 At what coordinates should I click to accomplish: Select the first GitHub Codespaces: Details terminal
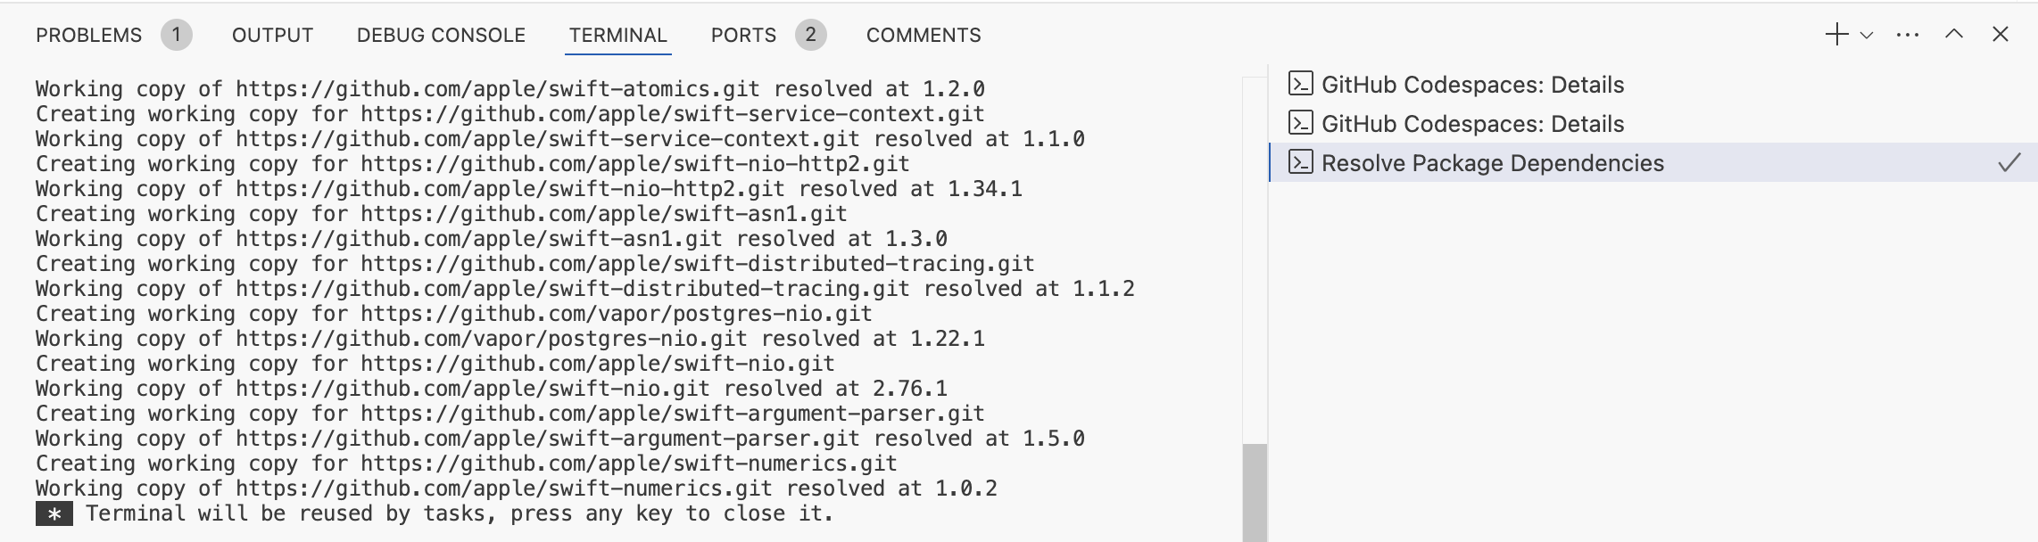pos(1472,85)
